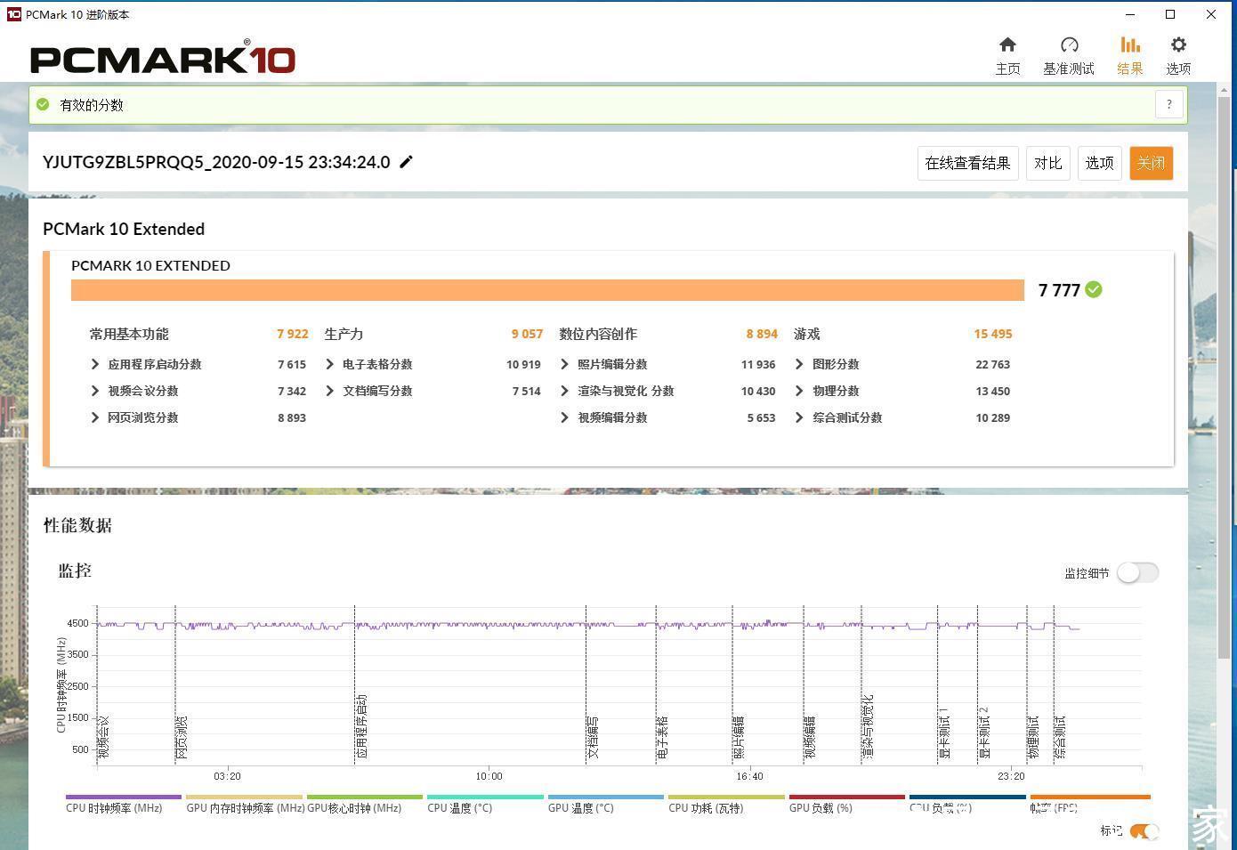1237x850 pixels.
Task: Click the green checkmark beside 有效的分数
Action: 43,105
